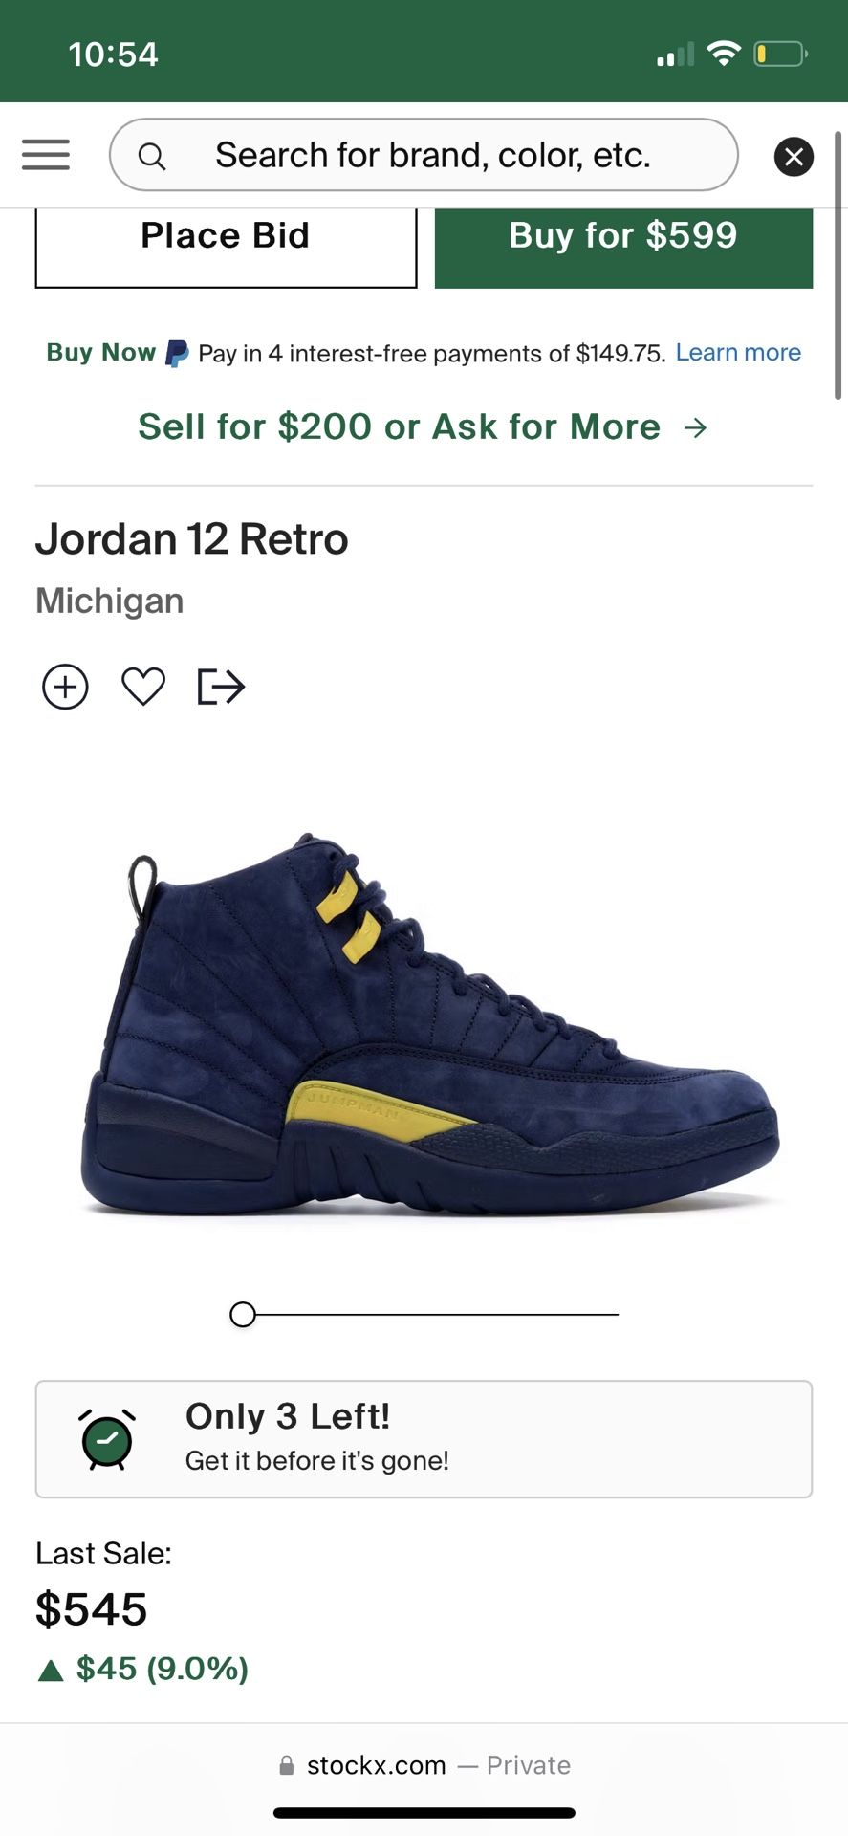This screenshot has width=848, height=1836.
Task: Share the Jordan 12 Retro listing
Action: coord(221,687)
